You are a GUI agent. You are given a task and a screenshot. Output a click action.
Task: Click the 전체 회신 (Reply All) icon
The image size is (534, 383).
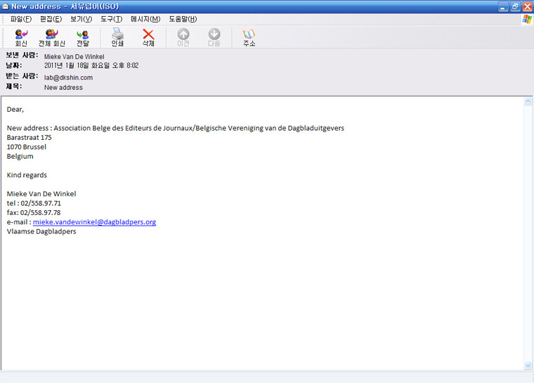[52, 37]
